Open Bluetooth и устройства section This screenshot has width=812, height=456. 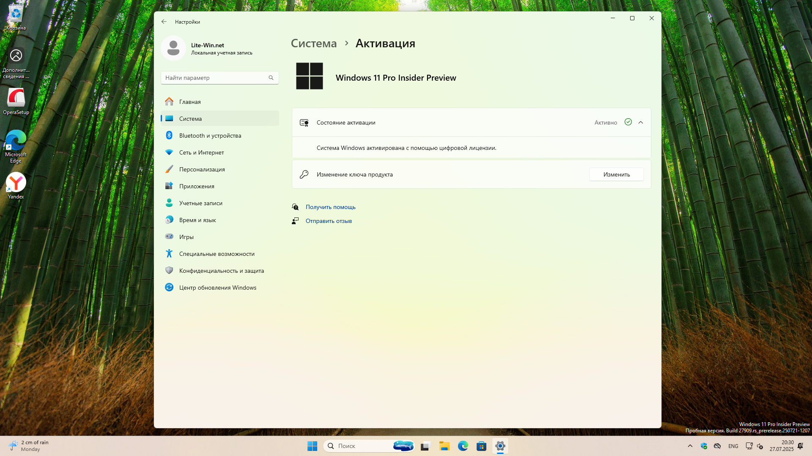point(210,136)
